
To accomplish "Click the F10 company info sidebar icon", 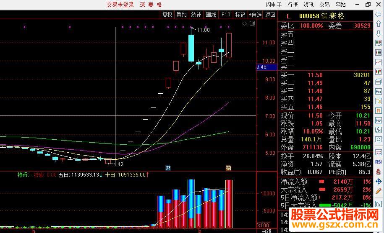I will tap(379, 91).
